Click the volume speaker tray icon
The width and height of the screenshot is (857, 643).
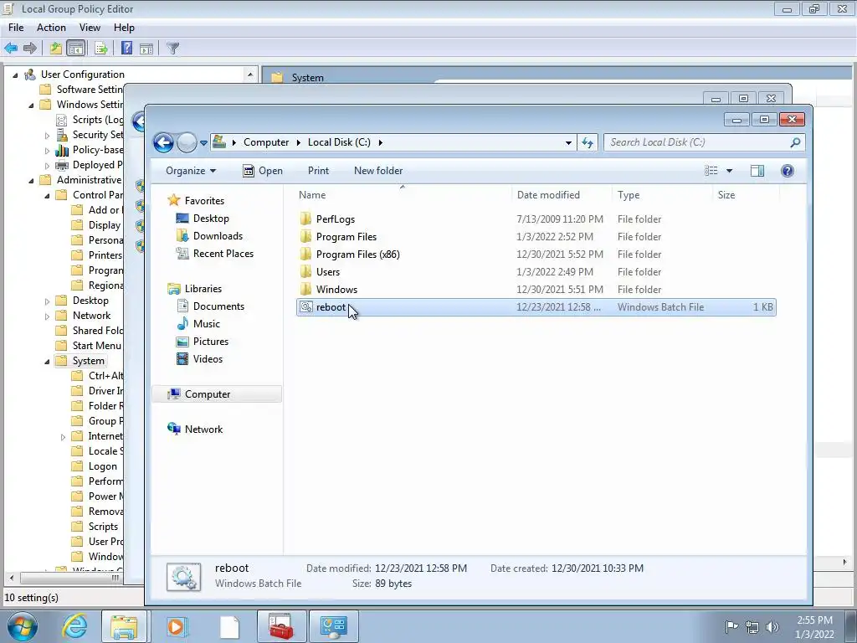[772, 626]
